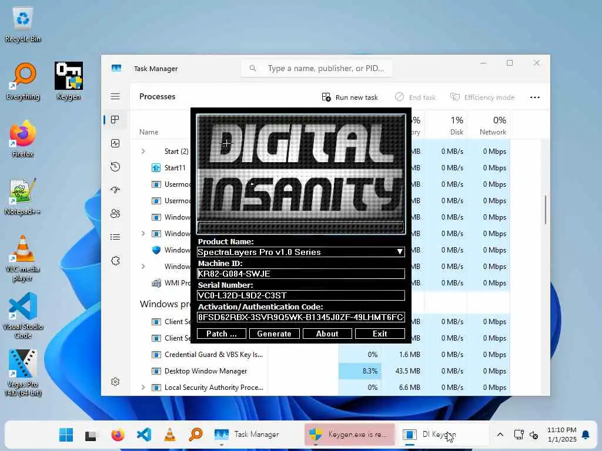
Task: Open the Recycle Bin desktop icon
Action: (x=23, y=25)
